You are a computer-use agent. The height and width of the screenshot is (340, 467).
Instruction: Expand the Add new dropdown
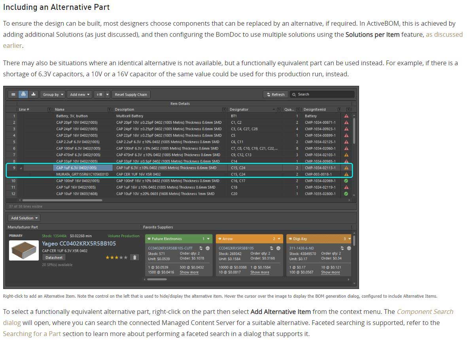pyautogui.click(x=80, y=94)
